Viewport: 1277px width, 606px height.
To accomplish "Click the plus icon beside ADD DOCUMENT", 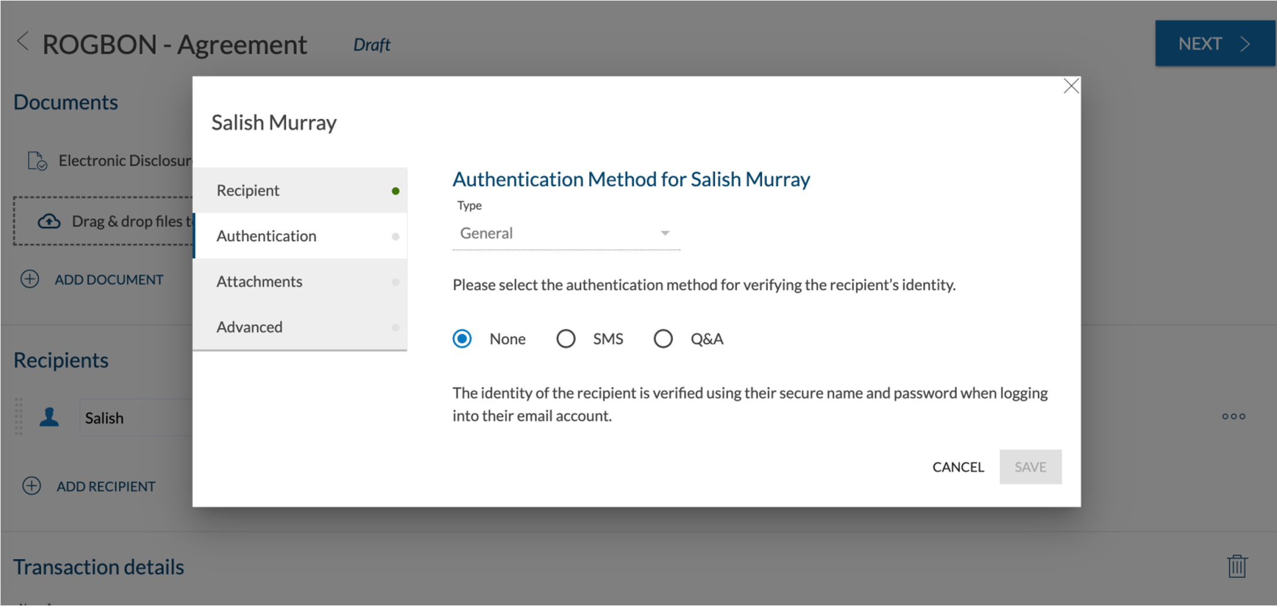I will click(x=30, y=279).
